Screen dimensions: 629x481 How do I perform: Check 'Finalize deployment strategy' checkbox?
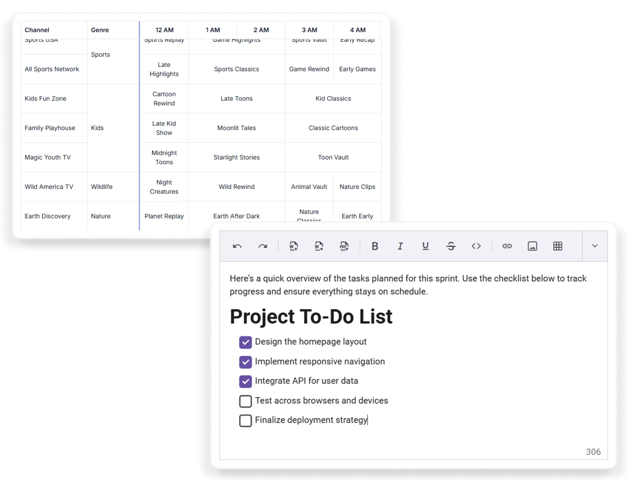245,421
